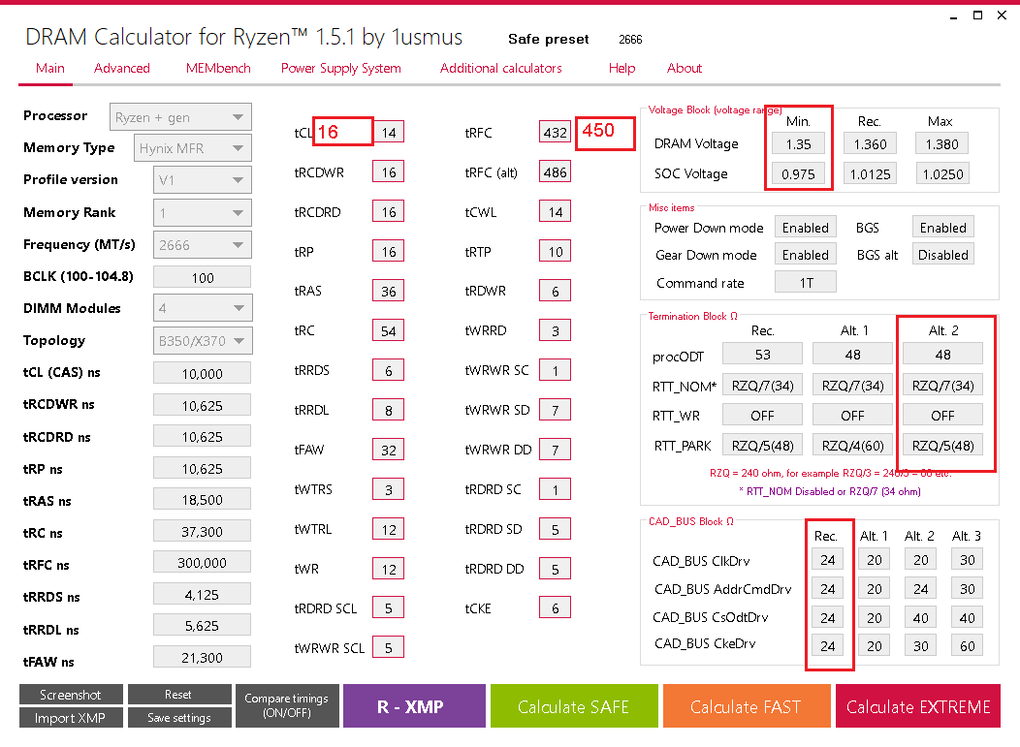Click Calculate EXTREME button
The image size is (1020, 747).
pos(918,705)
